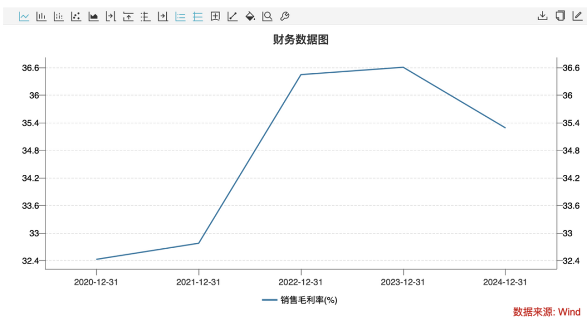
Task: Copy the chart using the copy icon
Action: click(560, 16)
